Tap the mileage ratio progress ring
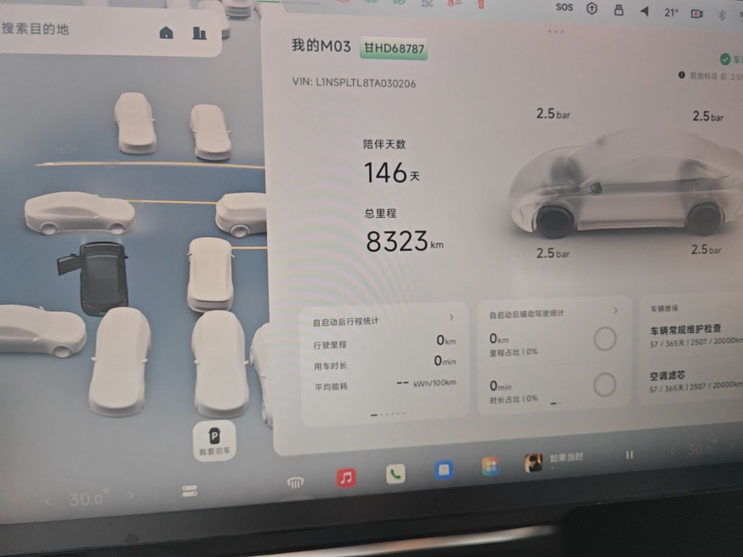Viewport: 743px width, 557px height. 605,339
